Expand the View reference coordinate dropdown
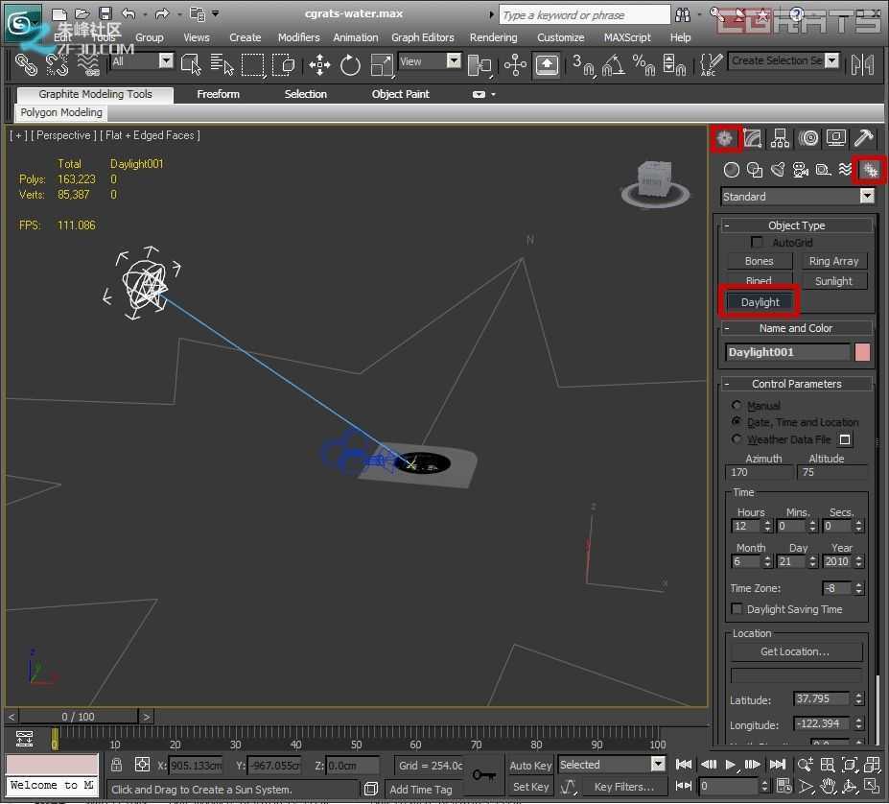This screenshot has width=889, height=804. click(454, 60)
